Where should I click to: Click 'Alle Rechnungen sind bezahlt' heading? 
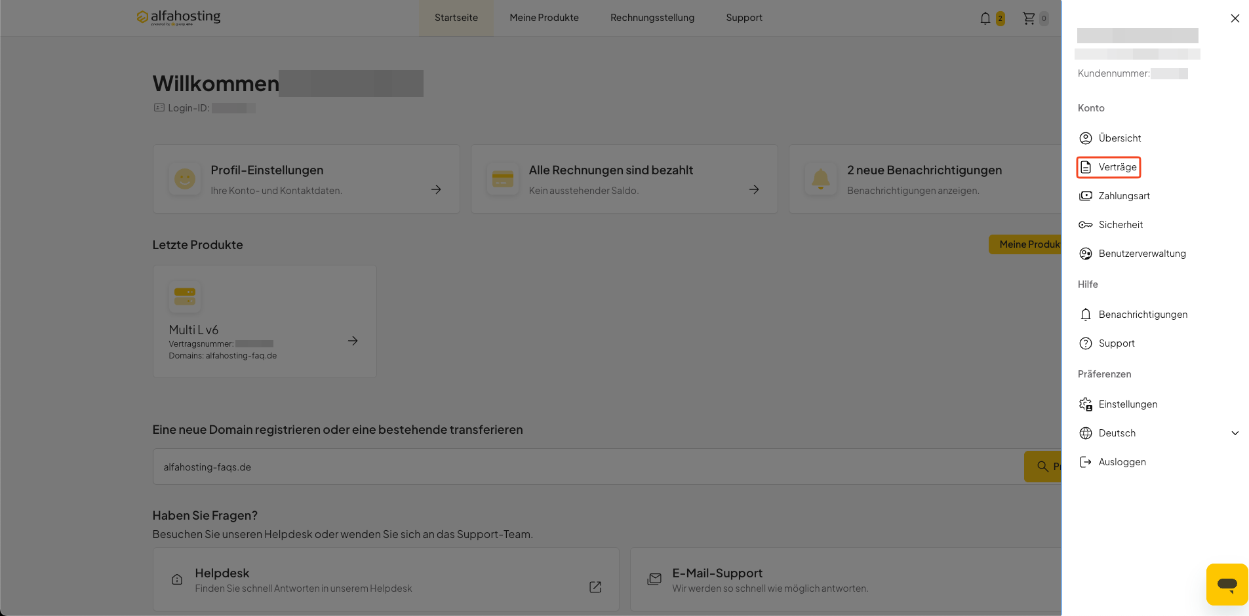point(611,170)
